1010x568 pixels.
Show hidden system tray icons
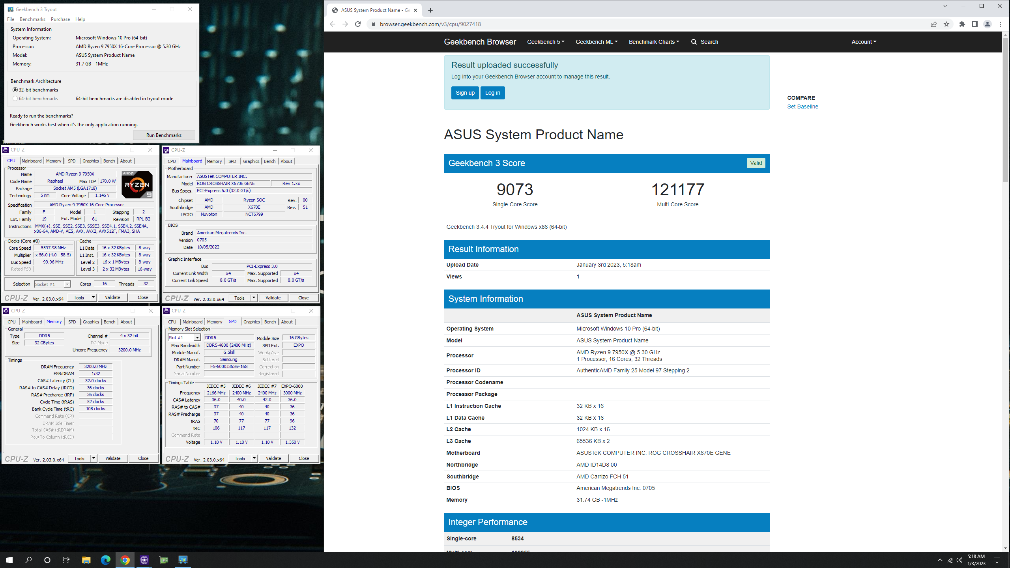(940, 561)
